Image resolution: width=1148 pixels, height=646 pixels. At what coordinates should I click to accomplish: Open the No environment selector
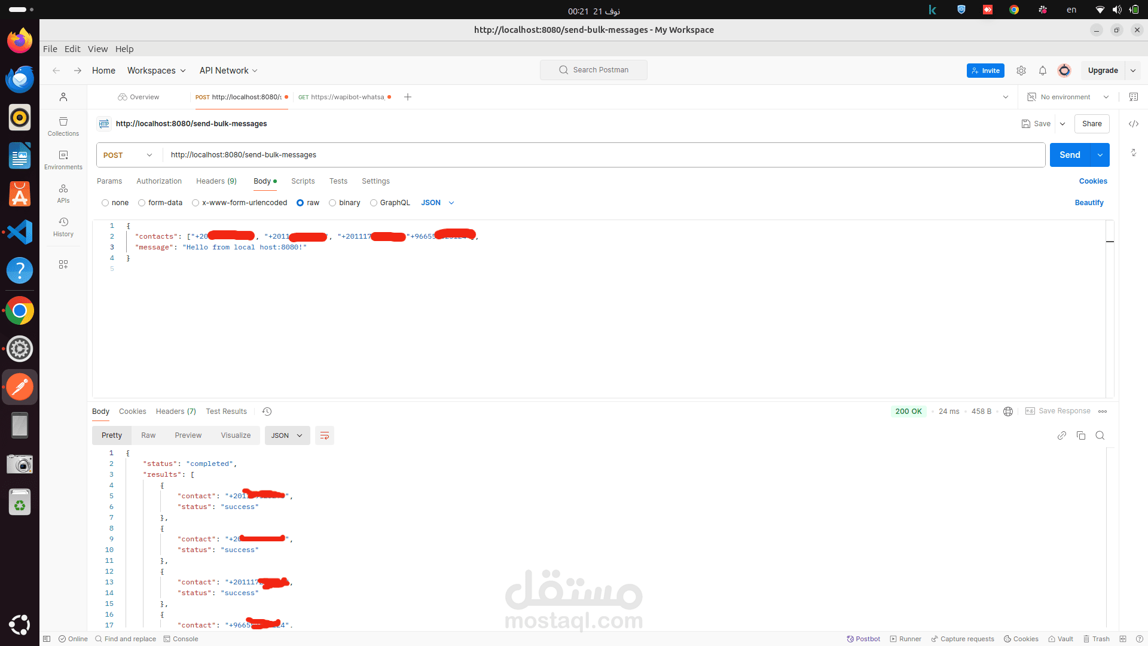[1067, 97]
